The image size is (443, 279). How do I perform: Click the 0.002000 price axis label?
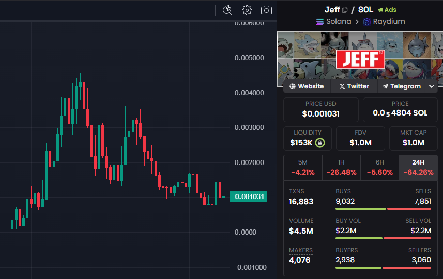tap(249, 162)
